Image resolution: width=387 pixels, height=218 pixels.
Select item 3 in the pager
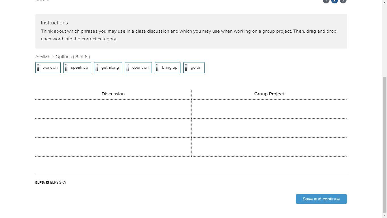pyautogui.click(x=343, y=1)
